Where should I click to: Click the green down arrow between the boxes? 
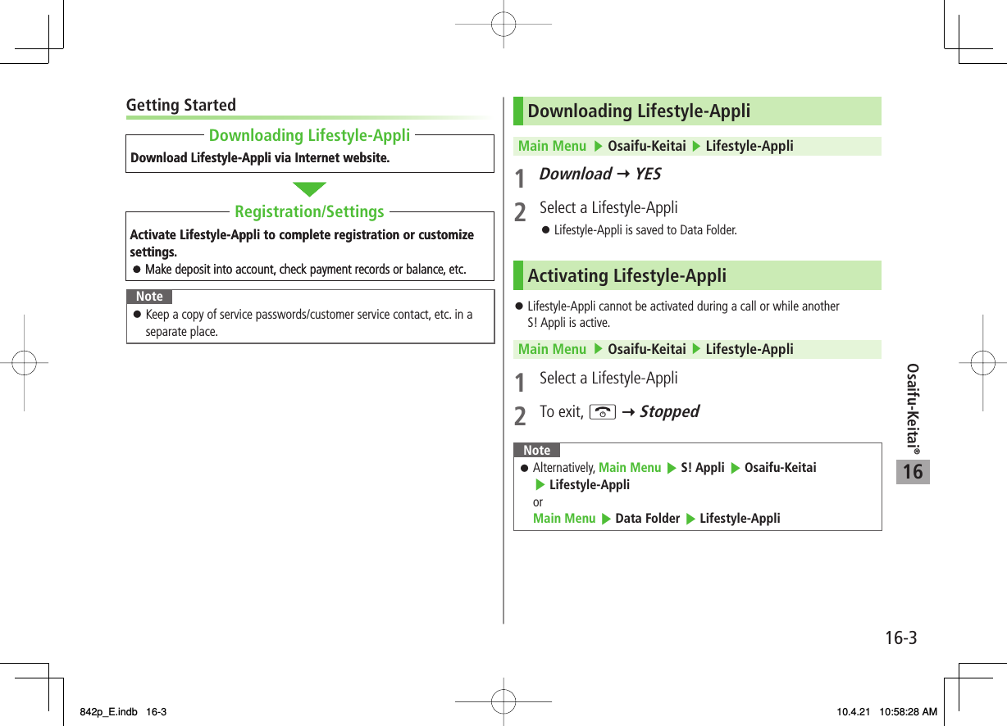coord(309,189)
